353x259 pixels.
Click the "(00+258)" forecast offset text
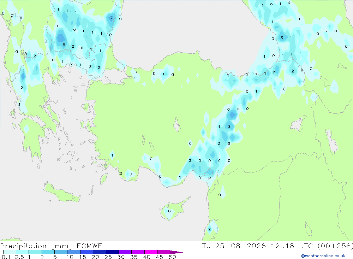click(x=335, y=246)
